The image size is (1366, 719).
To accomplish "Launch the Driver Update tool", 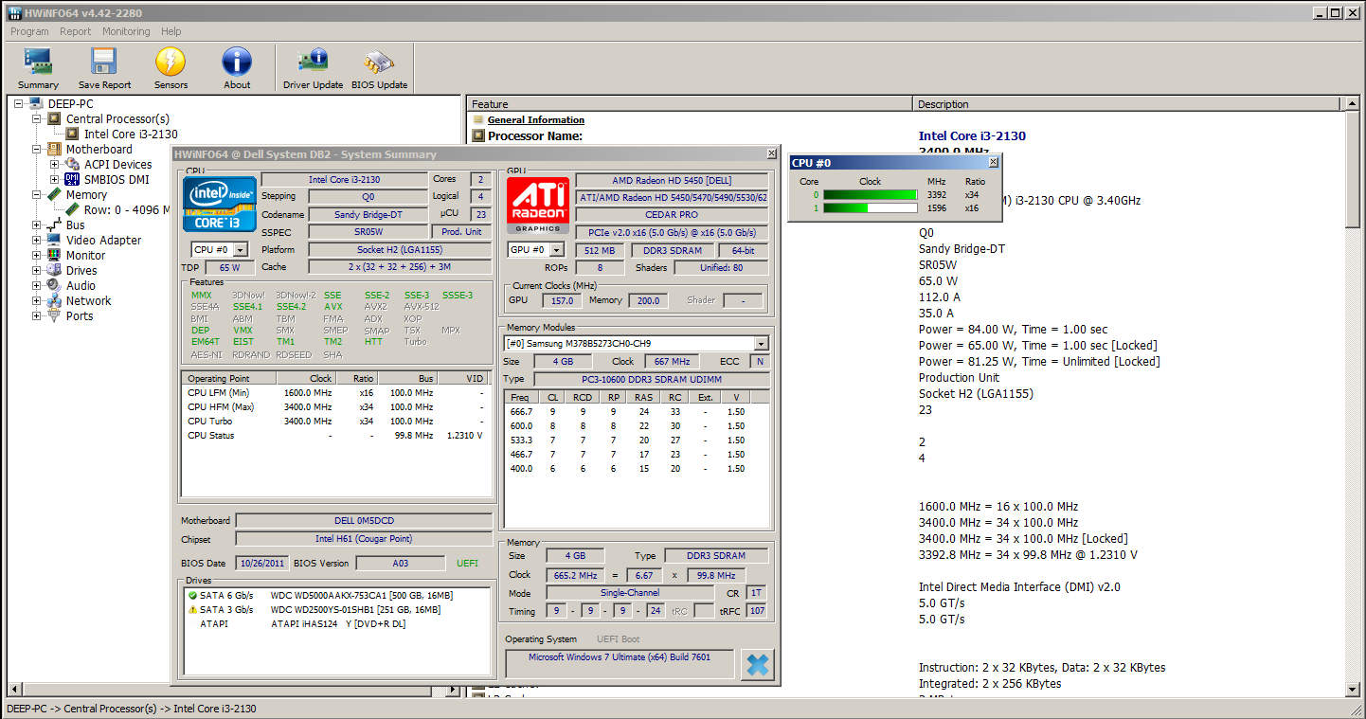I will click(313, 63).
